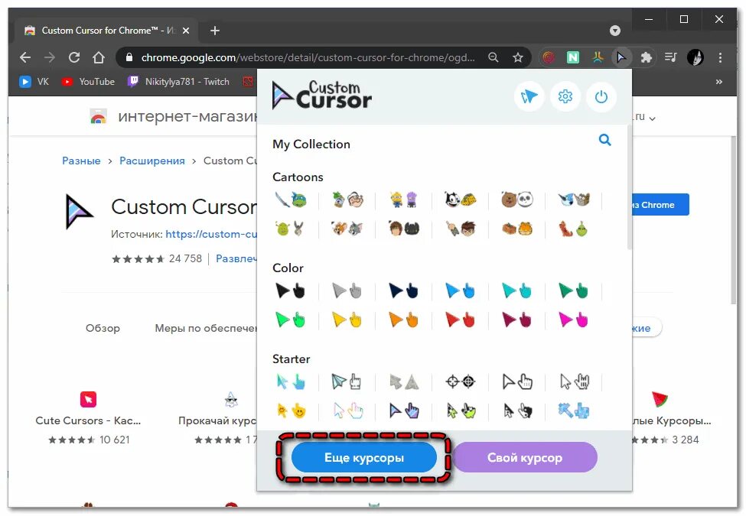Switch to Обзор tab
The height and width of the screenshot is (516, 746).
click(103, 328)
